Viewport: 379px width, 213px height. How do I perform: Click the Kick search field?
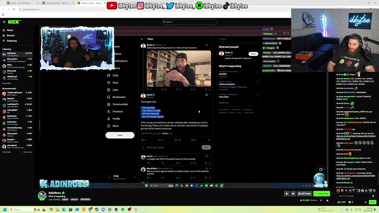189,22
